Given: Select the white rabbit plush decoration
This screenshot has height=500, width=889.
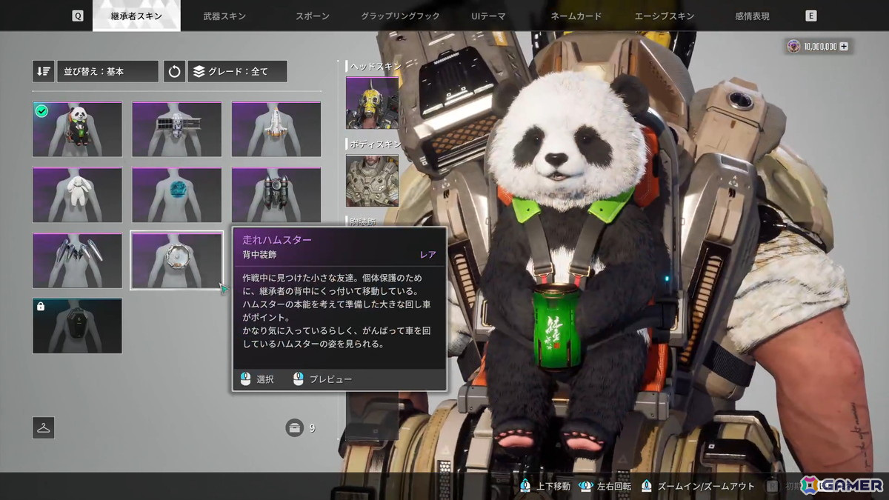Looking at the screenshot, I should pos(78,195).
